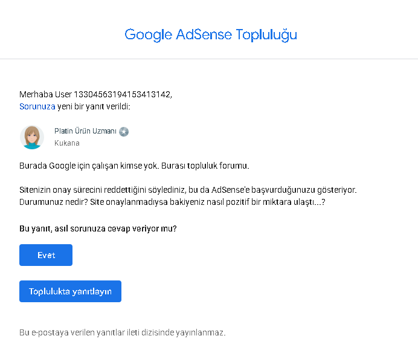
Task: Click the Platinum Product Expert star badge
Action: pyautogui.click(x=124, y=132)
